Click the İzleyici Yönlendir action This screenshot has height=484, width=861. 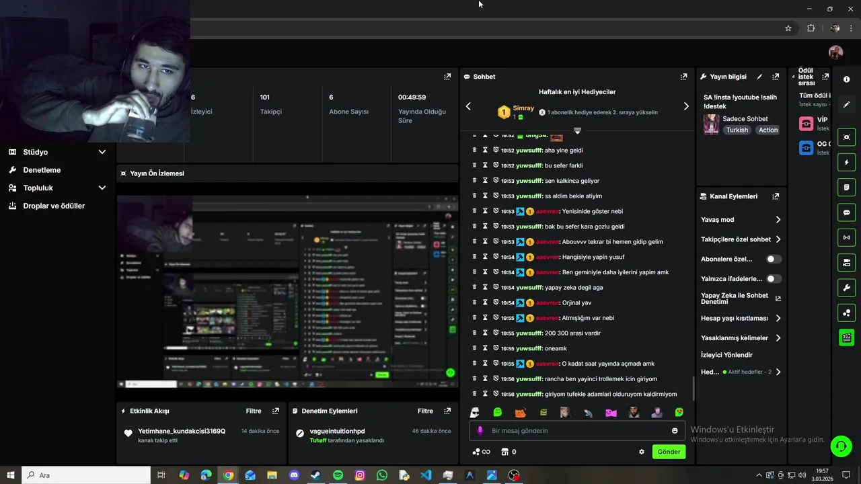tap(726, 355)
